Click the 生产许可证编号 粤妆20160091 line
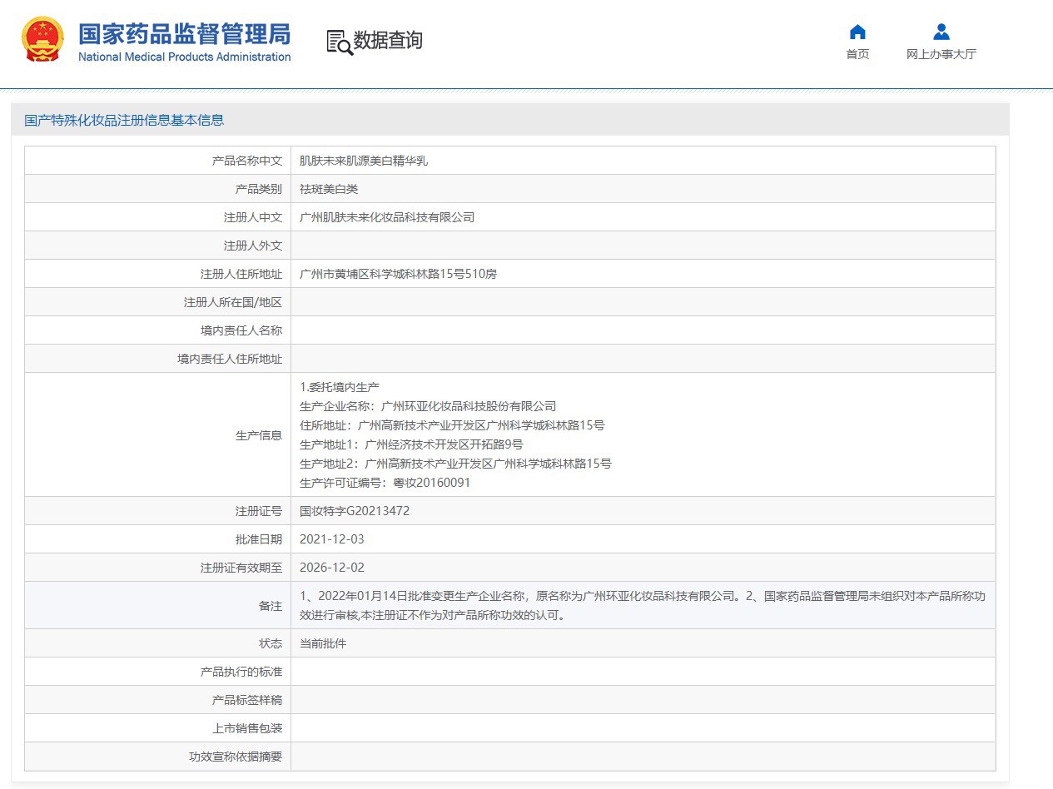Viewport: 1053px width, 789px height. click(385, 483)
